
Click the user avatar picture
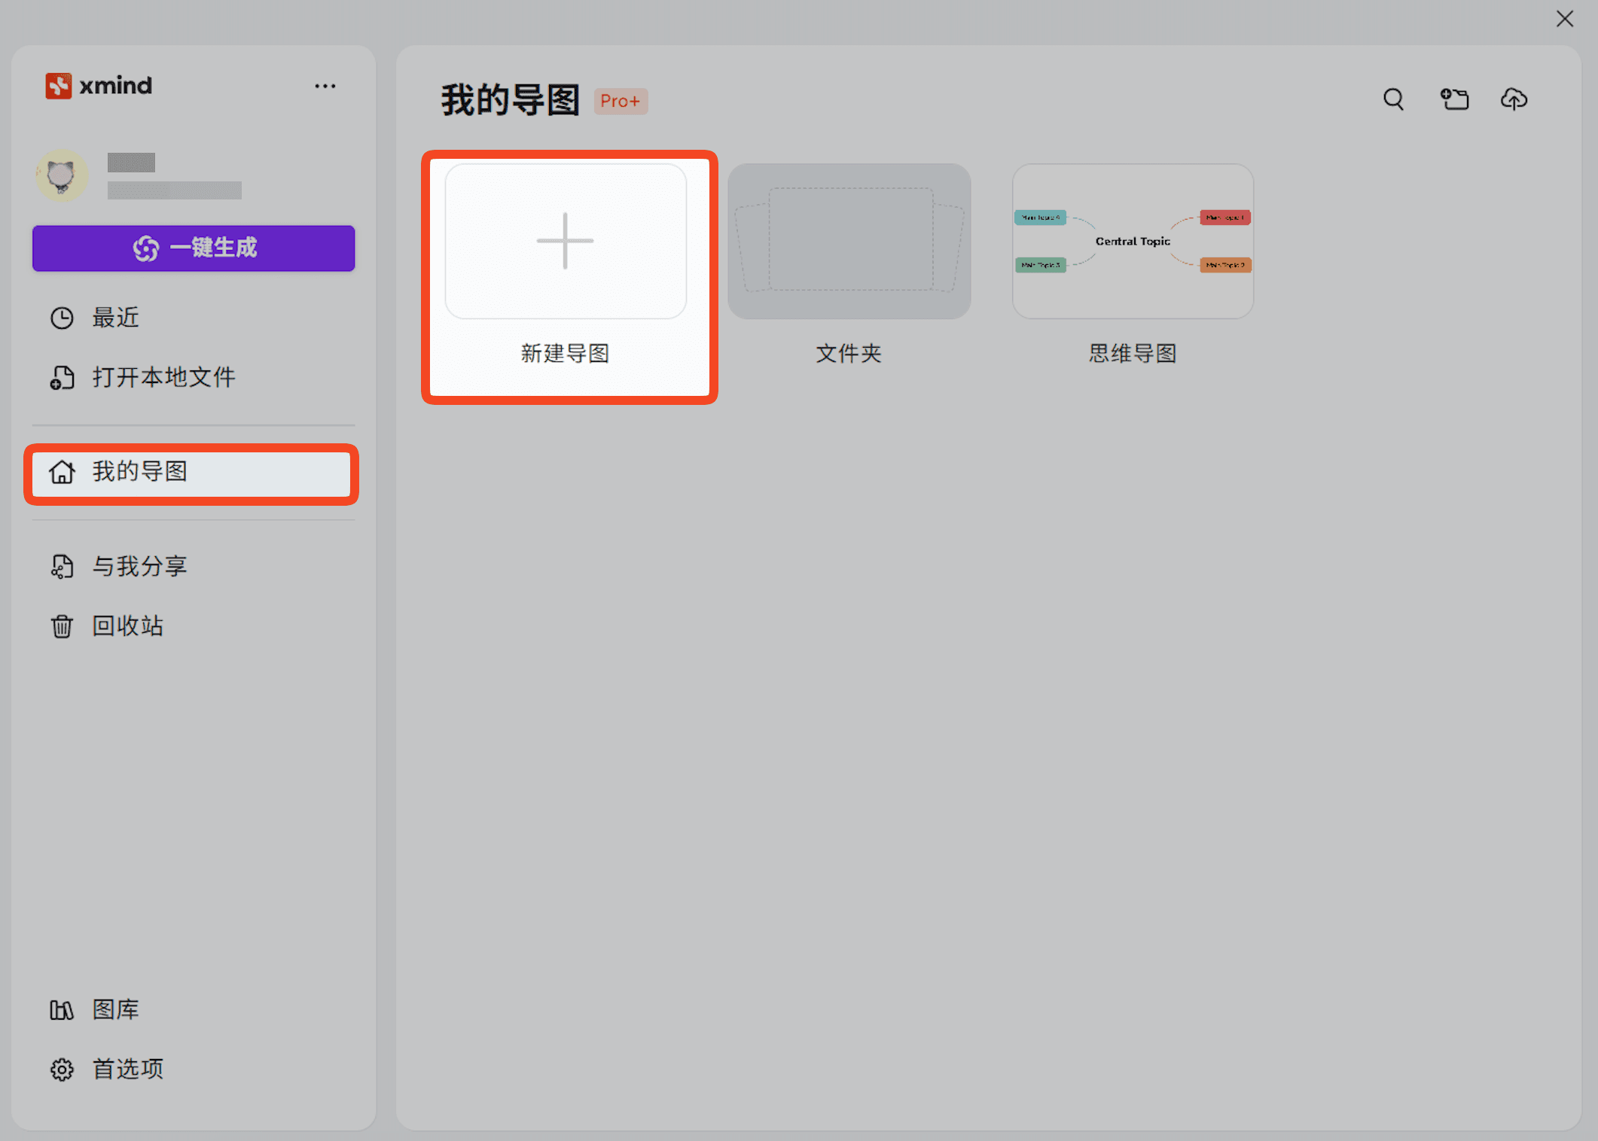(62, 175)
